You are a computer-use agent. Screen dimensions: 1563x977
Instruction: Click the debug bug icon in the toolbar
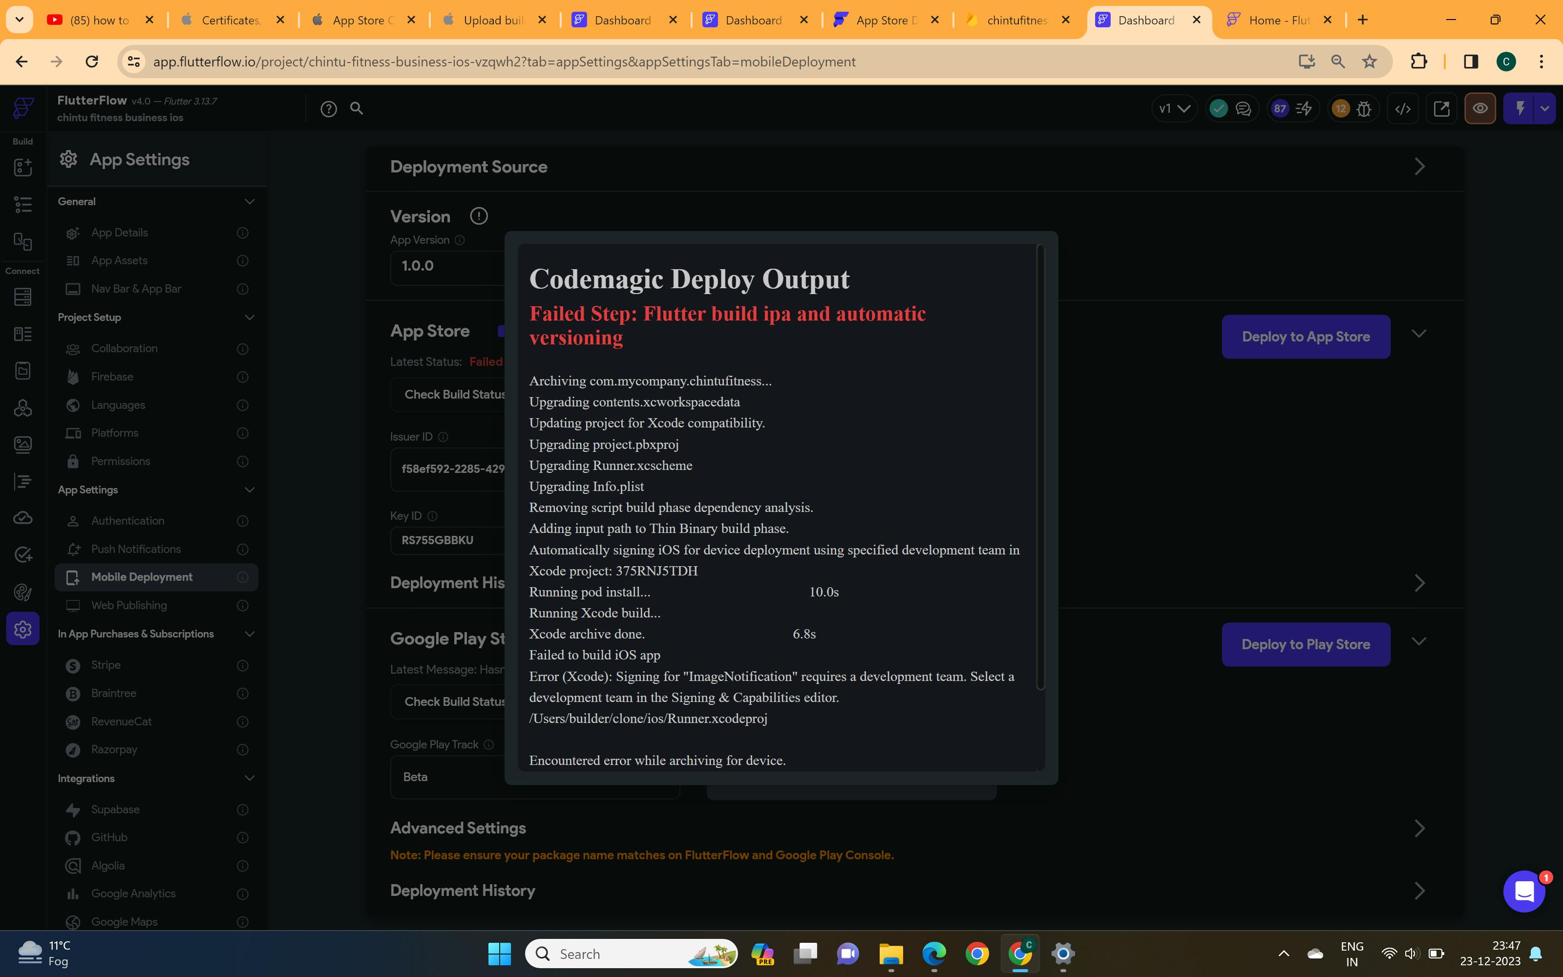(x=1364, y=108)
